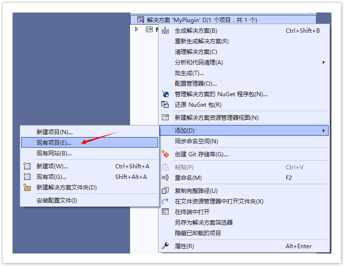Choose 新建项目(N)... in the submenu
Viewport: 344px width, 266px height.
54,132
